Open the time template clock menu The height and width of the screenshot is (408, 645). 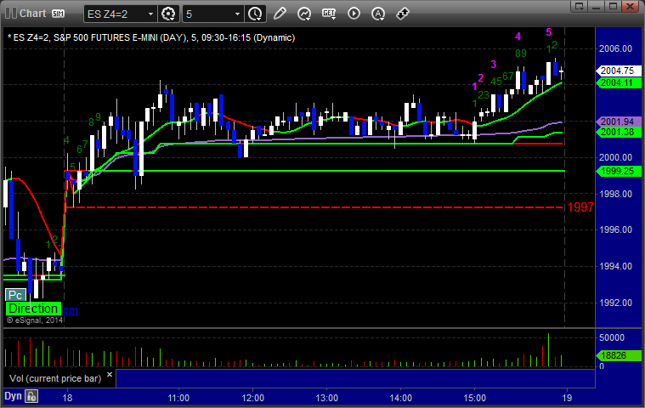tap(255, 14)
